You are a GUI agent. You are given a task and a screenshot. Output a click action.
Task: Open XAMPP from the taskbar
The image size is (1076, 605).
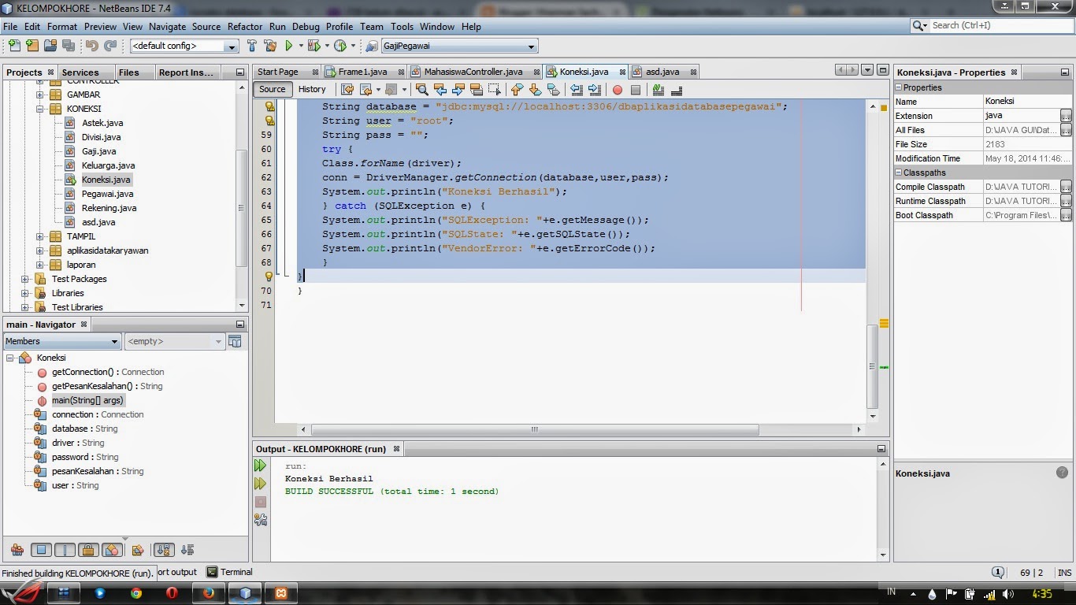click(x=280, y=592)
